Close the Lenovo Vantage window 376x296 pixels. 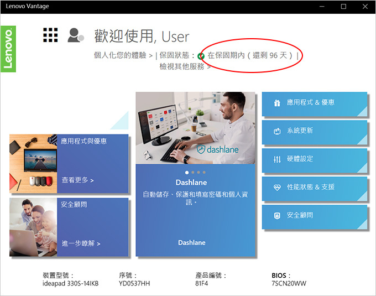pyautogui.click(x=365, y=7)
